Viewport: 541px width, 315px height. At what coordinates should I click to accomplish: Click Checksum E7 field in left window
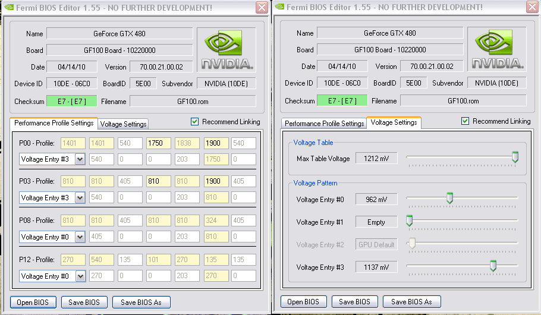tap(72, 102)
